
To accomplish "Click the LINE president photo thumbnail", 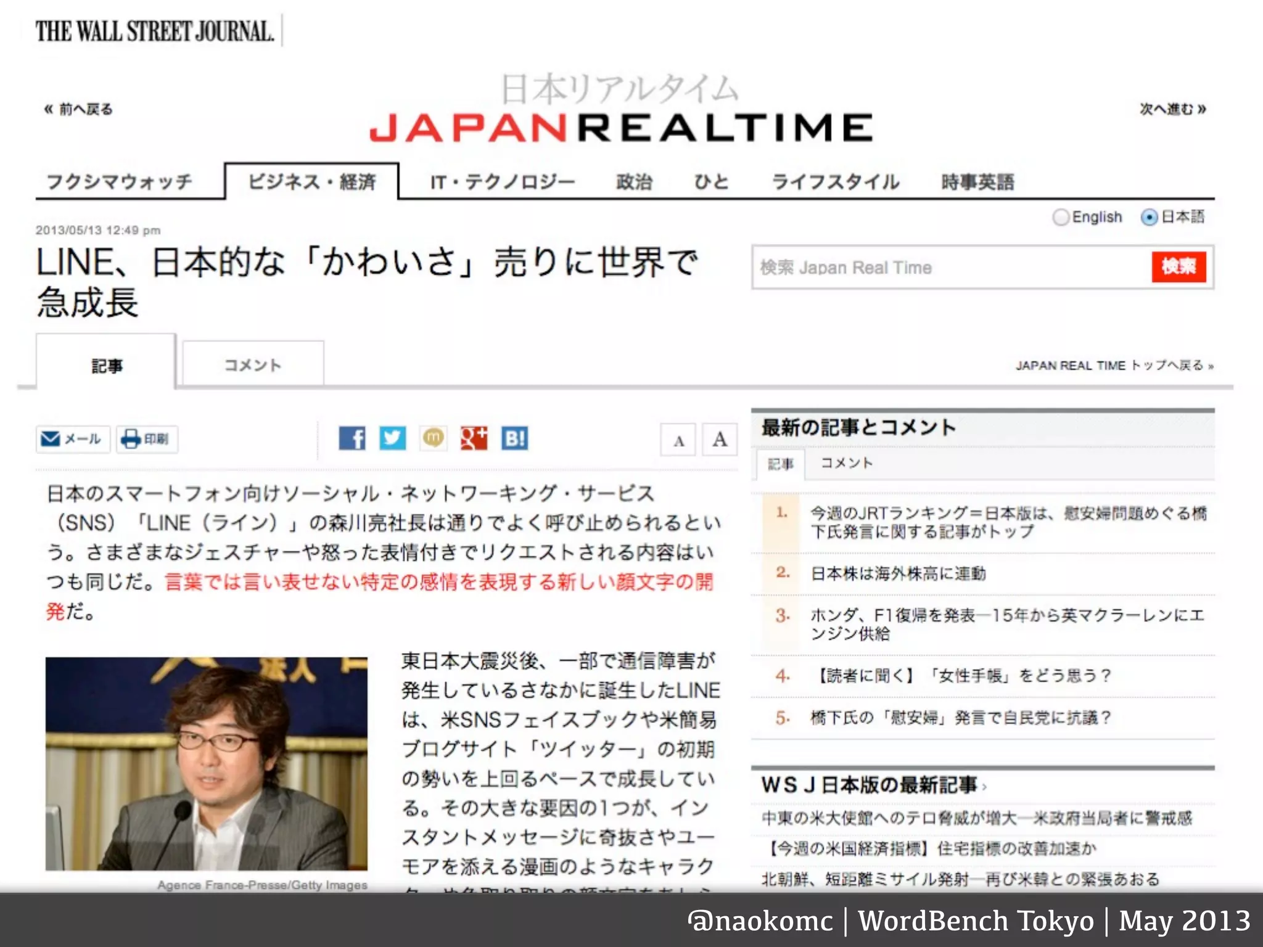I will 206,763.
